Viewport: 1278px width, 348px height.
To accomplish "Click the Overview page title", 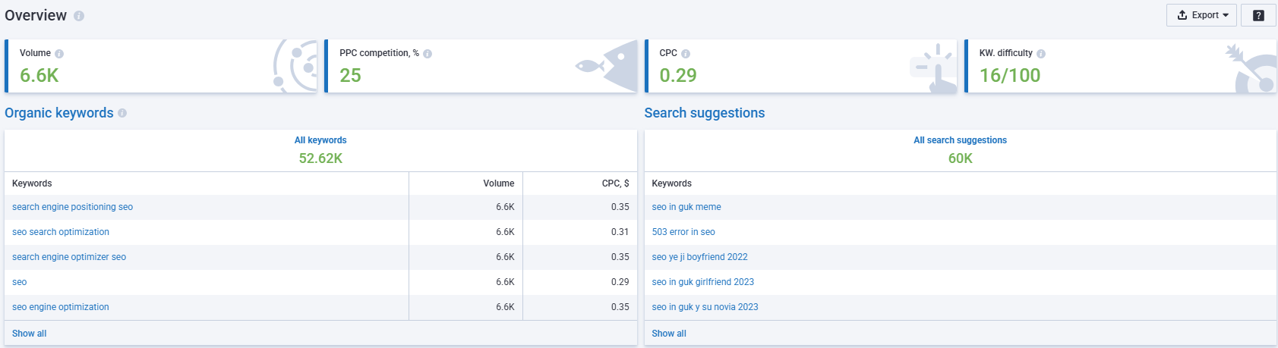I will [x=36, y=15].
